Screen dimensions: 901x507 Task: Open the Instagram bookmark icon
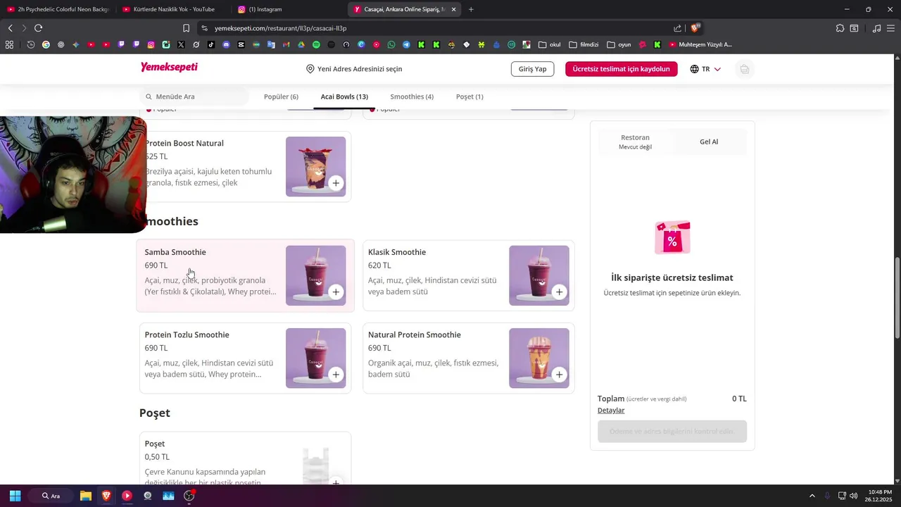click(x=151, y=44)
